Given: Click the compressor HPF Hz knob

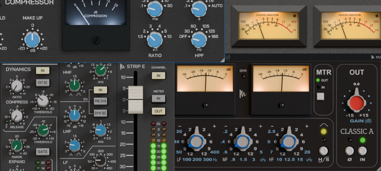Looking at the screenshot, I should pyautogui.click(x=199, y=40).
